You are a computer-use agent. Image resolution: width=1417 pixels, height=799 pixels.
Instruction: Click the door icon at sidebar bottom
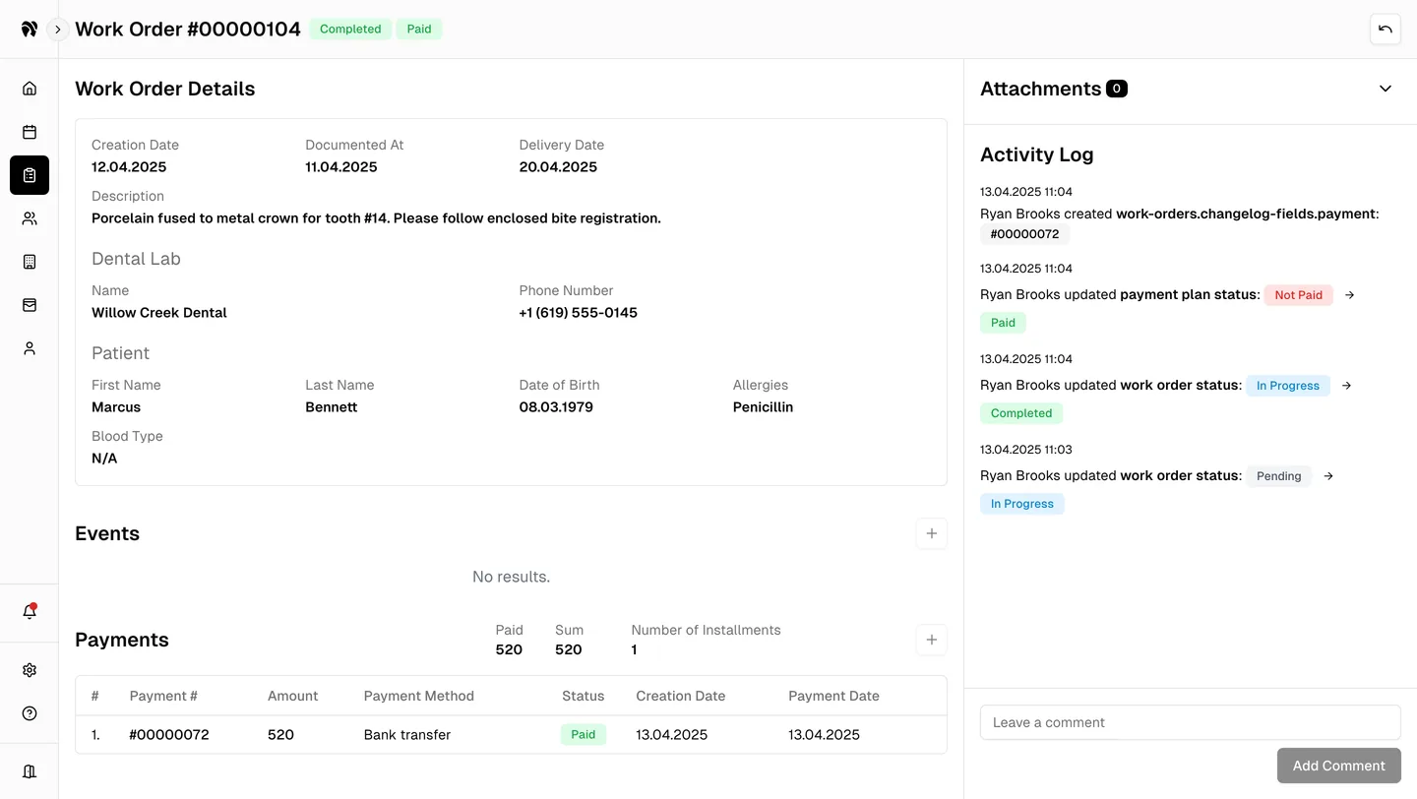(x=30, y=771)
